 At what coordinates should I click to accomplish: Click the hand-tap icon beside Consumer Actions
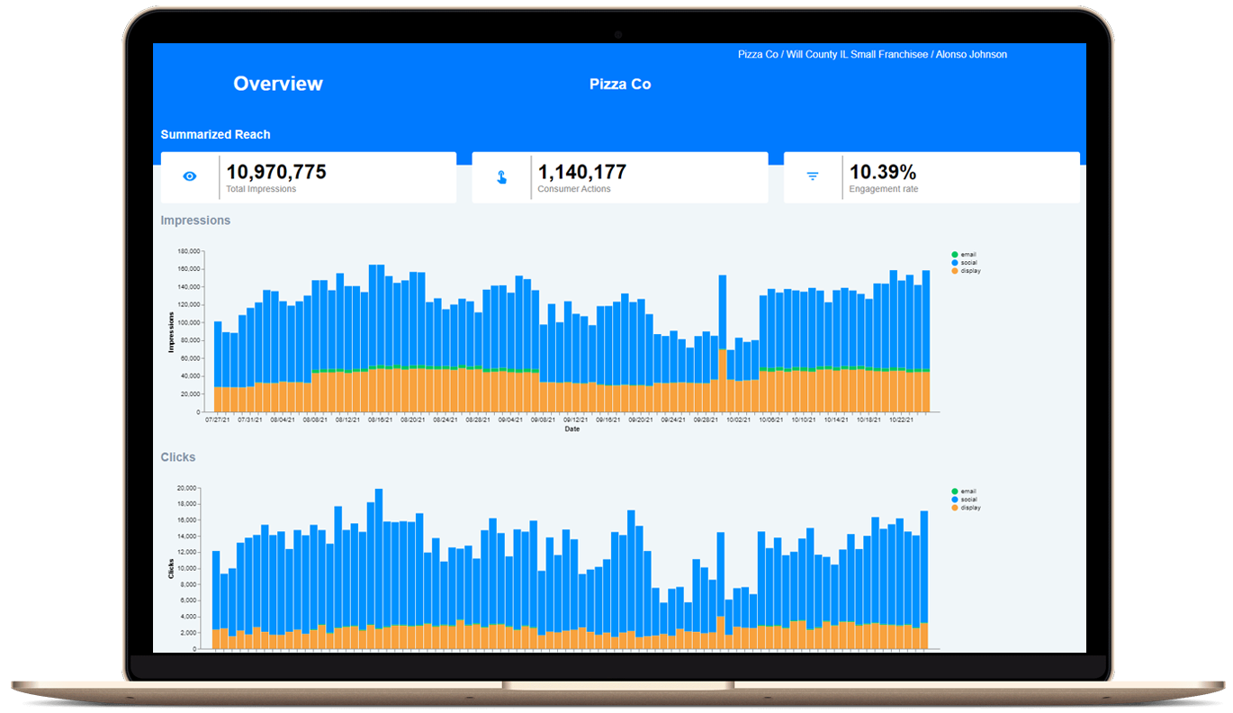[x=501, y=176]
